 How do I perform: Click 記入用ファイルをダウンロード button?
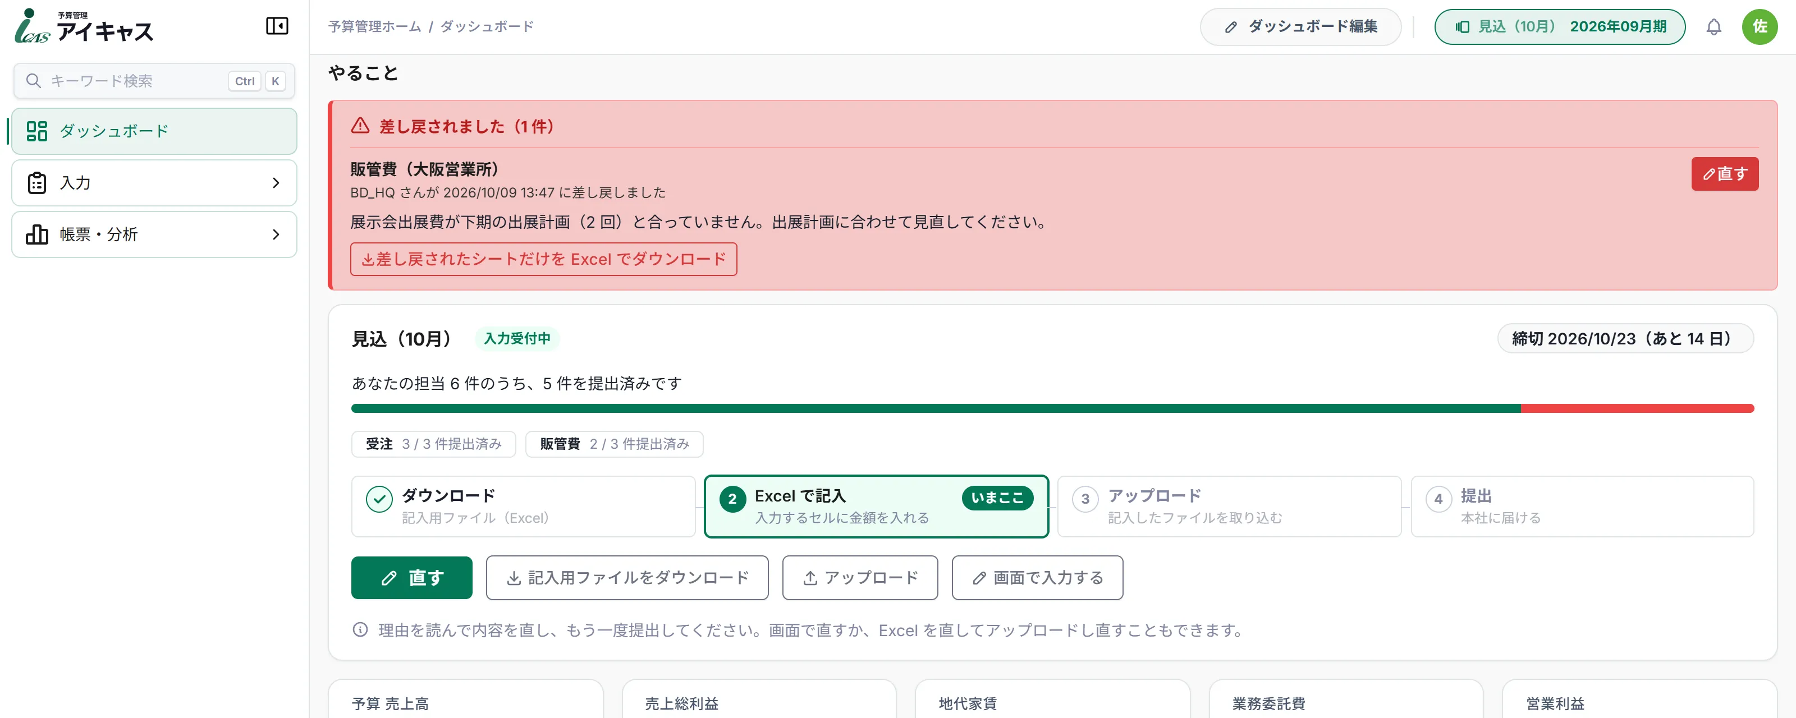coord(627,577)
